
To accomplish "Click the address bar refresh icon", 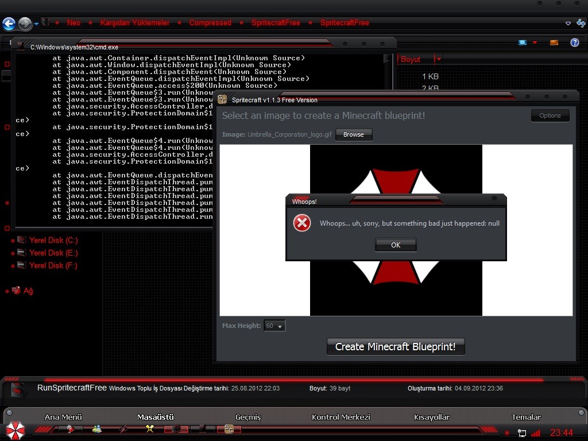I will (581, 23).
